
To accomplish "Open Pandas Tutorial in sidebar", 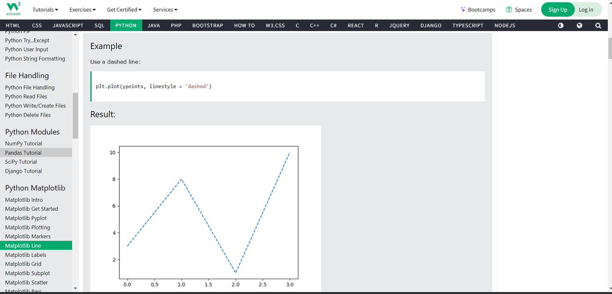I will click(36, 153).
